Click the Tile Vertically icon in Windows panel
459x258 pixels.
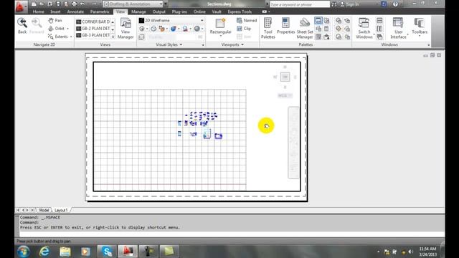[x=379, y=29]
